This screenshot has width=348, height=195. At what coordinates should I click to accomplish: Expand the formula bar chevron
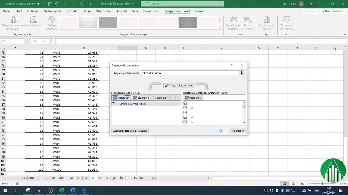(345, 41)
